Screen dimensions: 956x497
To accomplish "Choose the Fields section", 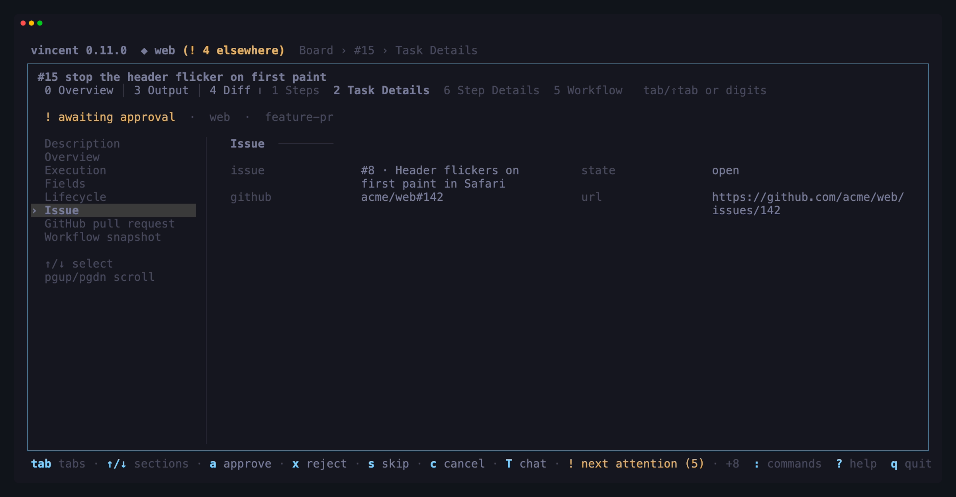I will click(65, 184).
